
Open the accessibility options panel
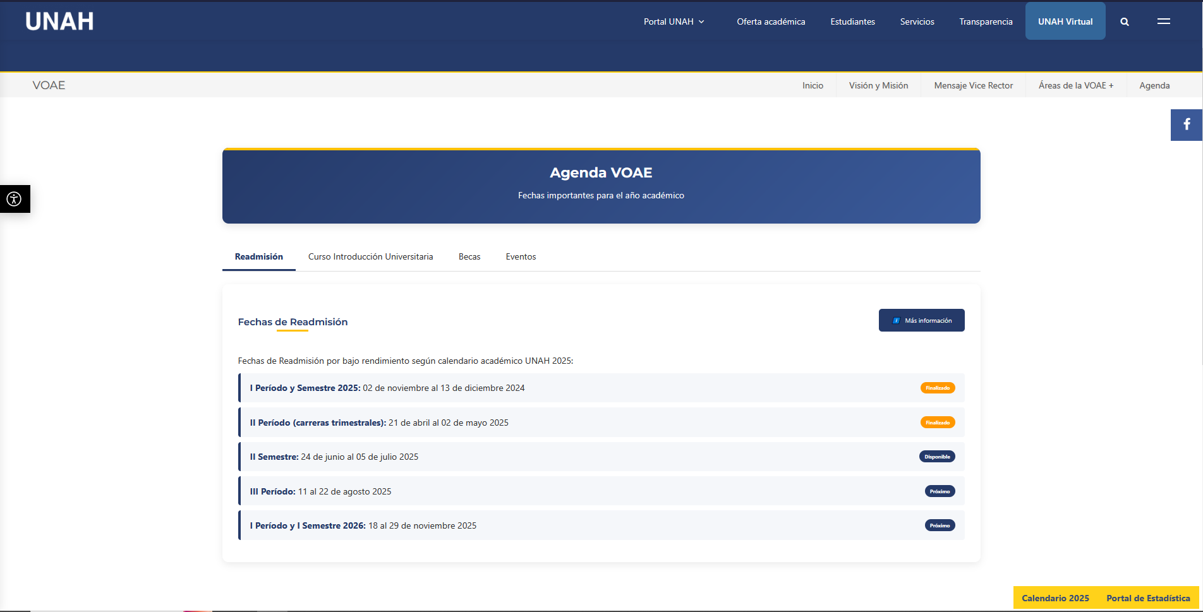pos(14,199)
